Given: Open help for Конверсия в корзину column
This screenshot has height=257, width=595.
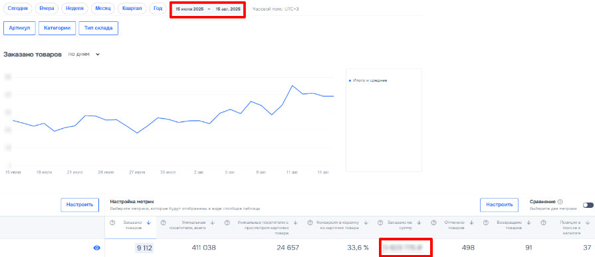Looking at the screenshot, I should point(310,223).
